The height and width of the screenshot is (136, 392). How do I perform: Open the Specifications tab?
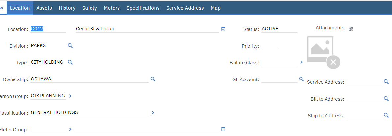(x=143, y=8)
